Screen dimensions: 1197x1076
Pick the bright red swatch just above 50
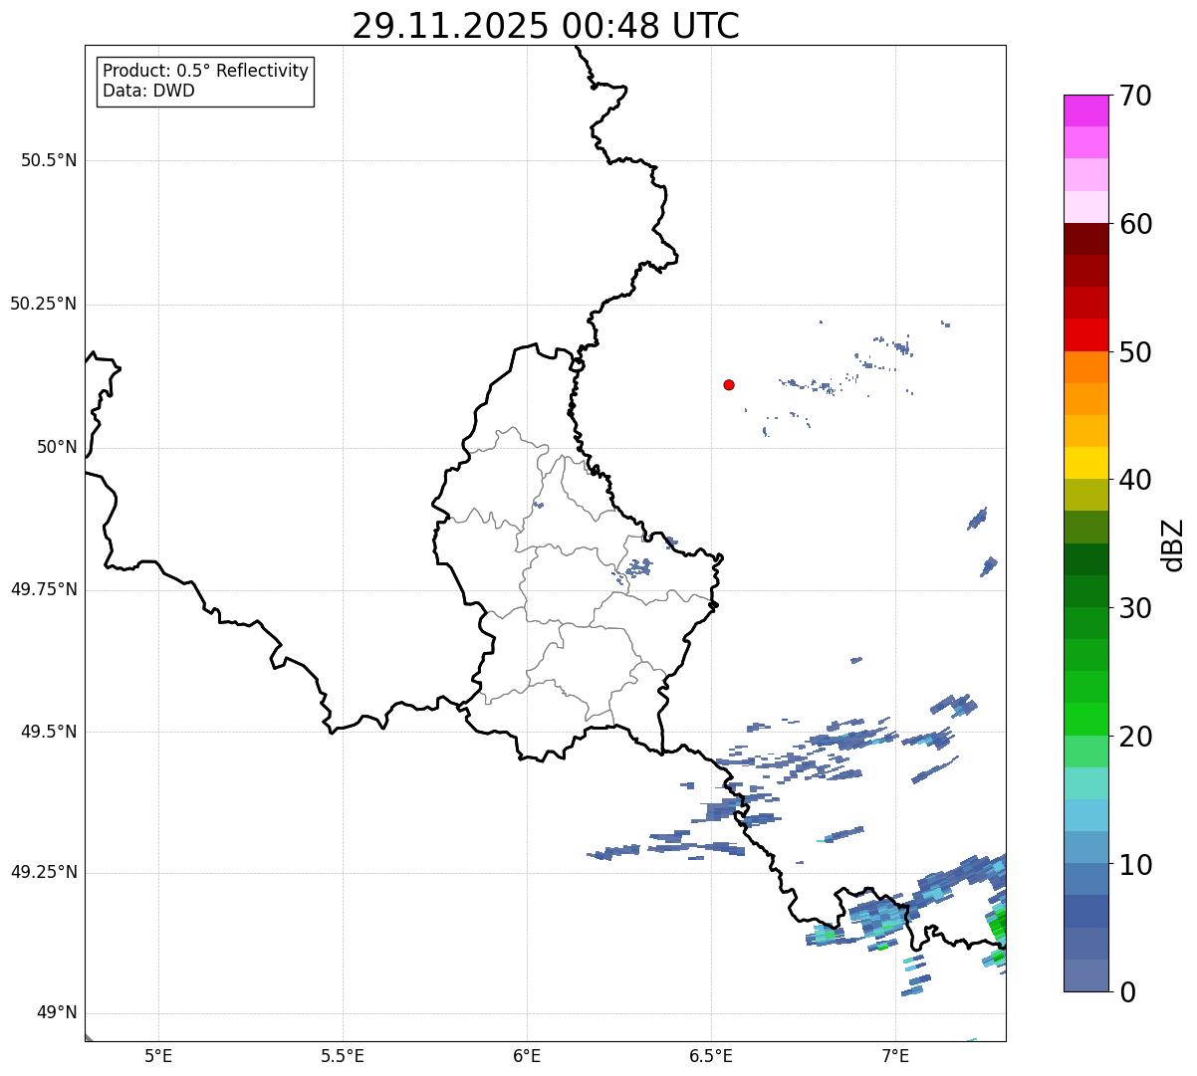pos(1086,334)
